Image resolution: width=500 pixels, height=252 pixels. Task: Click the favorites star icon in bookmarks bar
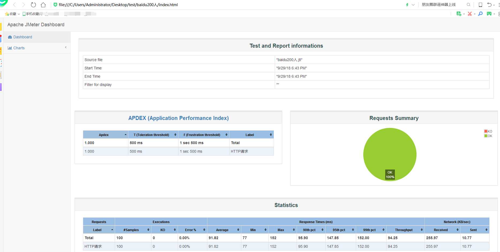[7, 14]
